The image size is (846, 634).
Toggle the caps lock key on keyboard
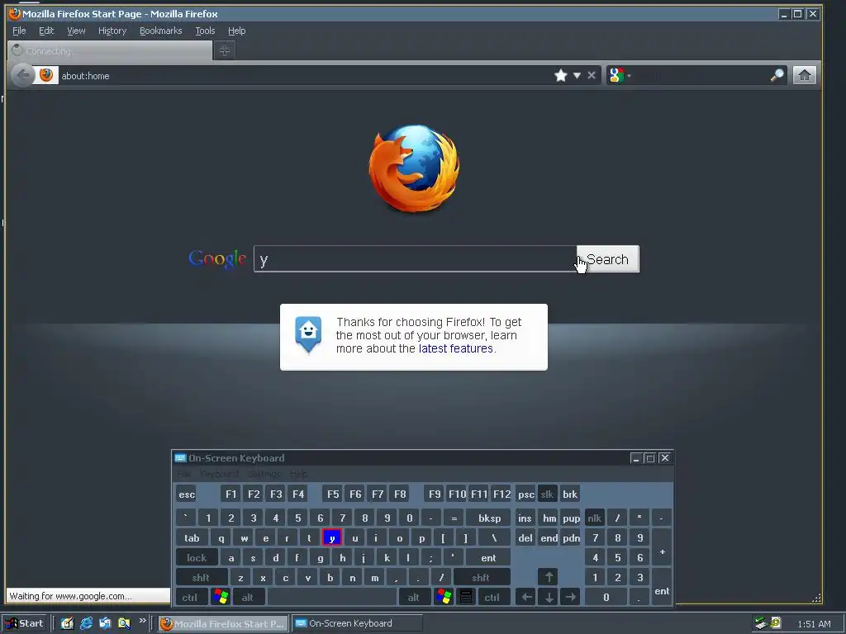coord(197,558)
